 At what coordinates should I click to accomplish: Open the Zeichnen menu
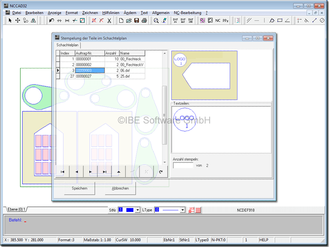coord(90,13)
